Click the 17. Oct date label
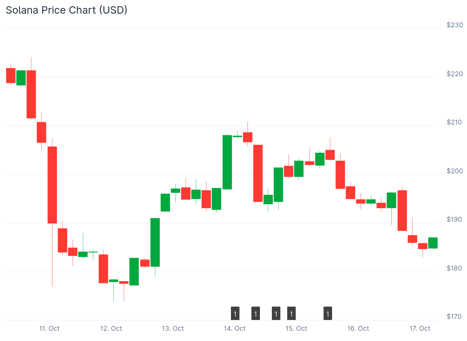 coord(420,328)
